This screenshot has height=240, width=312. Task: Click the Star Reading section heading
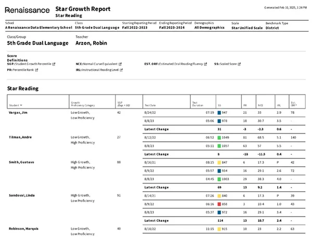pos(23,88)
